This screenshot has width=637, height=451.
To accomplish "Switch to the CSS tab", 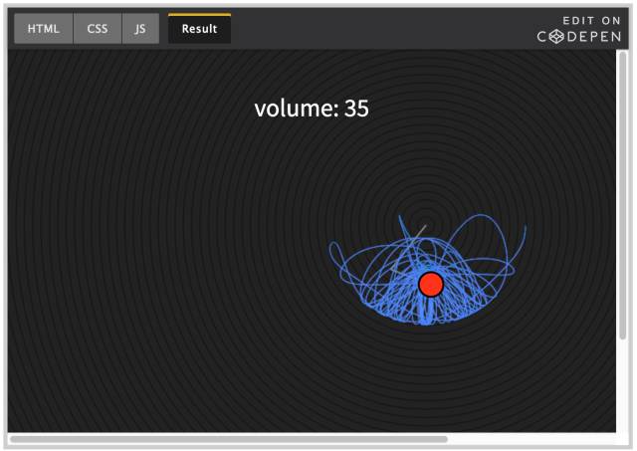I will 98,29.
